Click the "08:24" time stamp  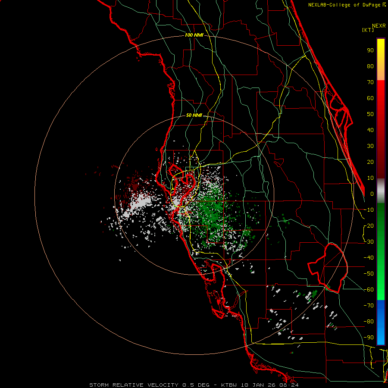click(288, 385)
